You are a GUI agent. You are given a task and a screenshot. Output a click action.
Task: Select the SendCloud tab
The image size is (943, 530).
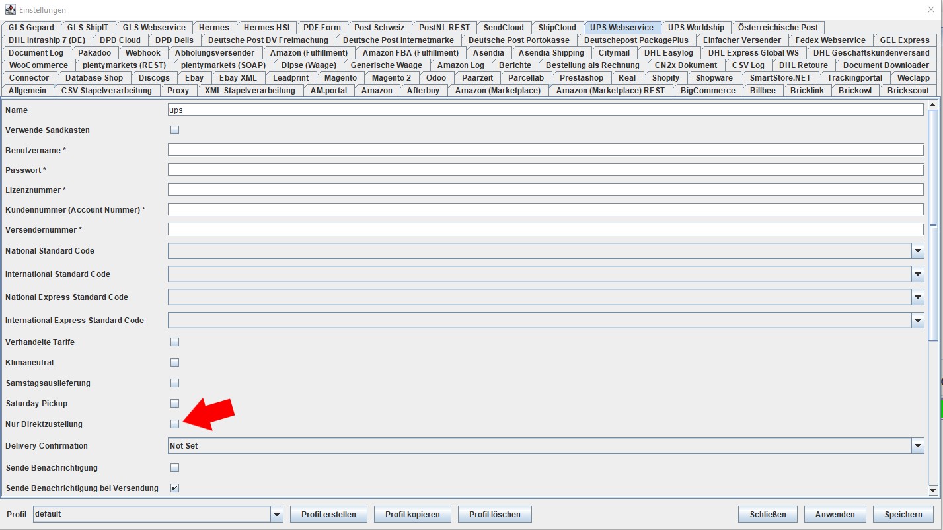tap(504, 28)
